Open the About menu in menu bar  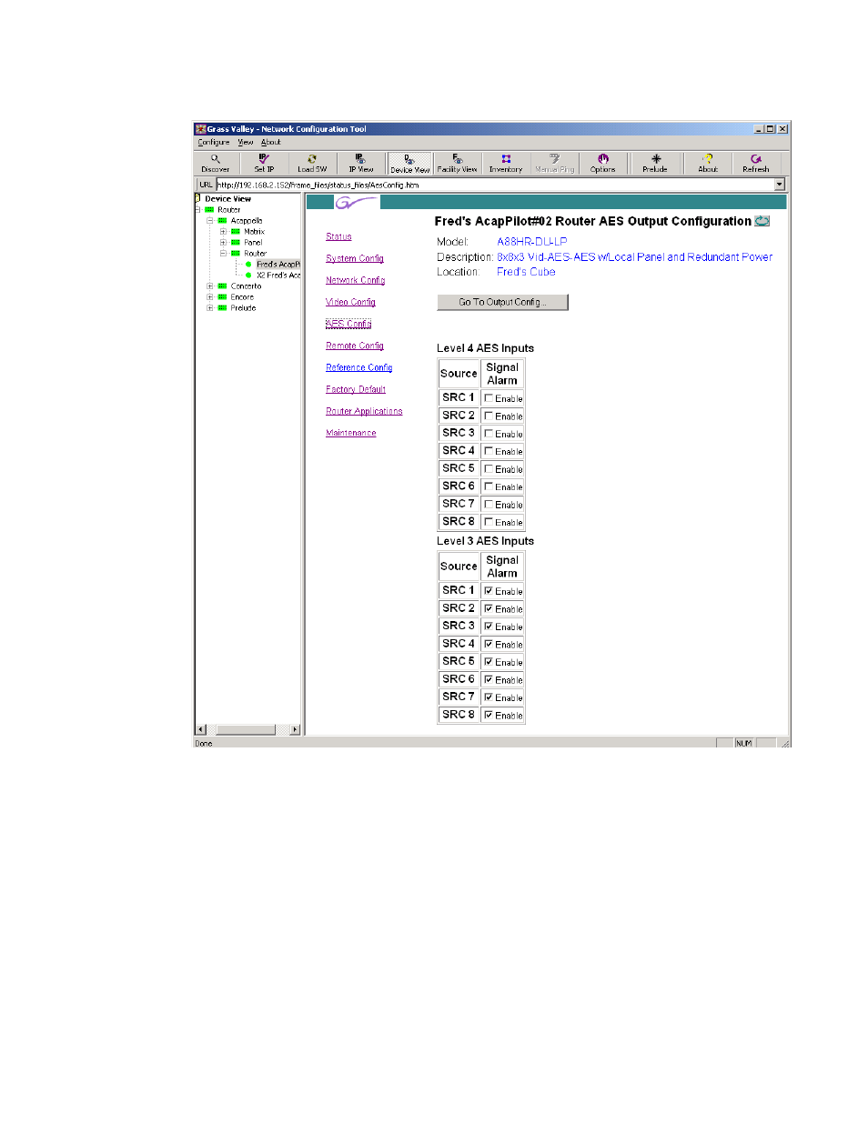pos(271,143)
